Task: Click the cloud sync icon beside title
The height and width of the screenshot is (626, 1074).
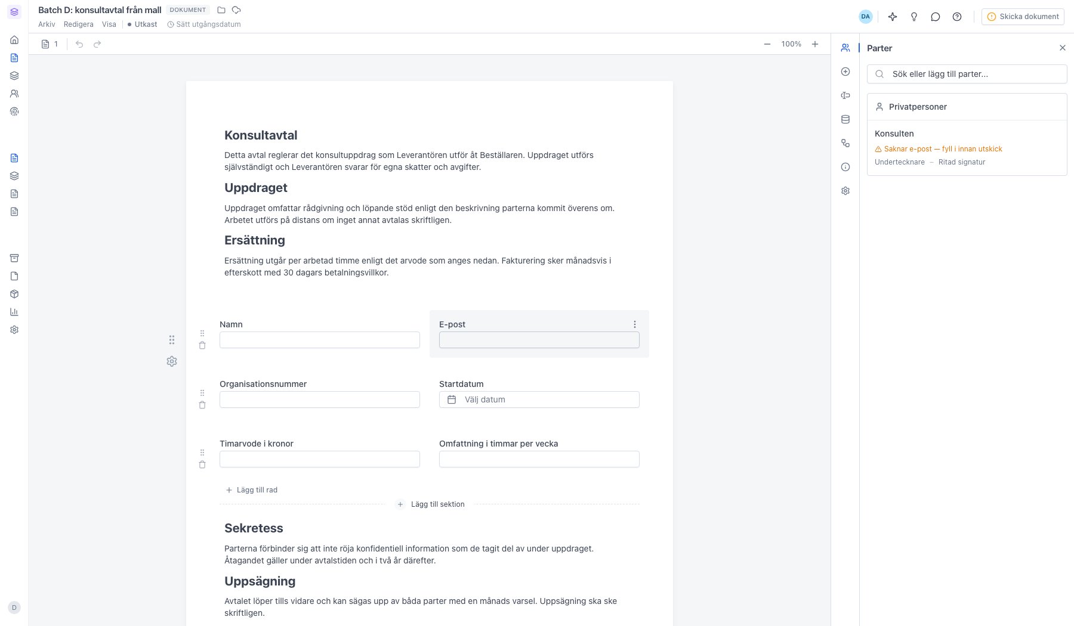Action: point(236,10)
